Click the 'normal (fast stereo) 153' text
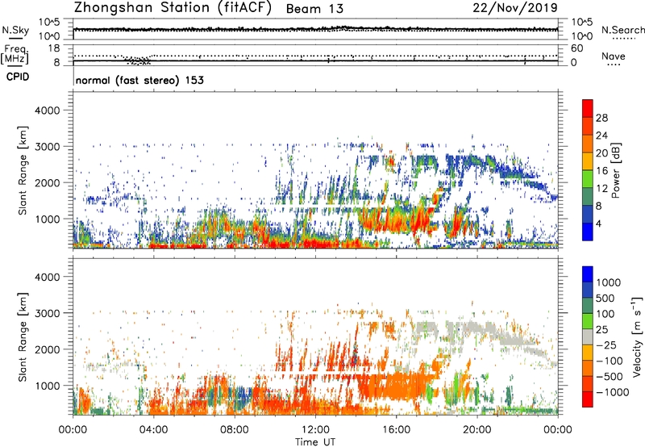 point(139,80)
